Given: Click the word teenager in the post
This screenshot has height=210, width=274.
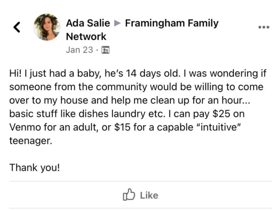Looking at the screenshot, I should (31, 141).
